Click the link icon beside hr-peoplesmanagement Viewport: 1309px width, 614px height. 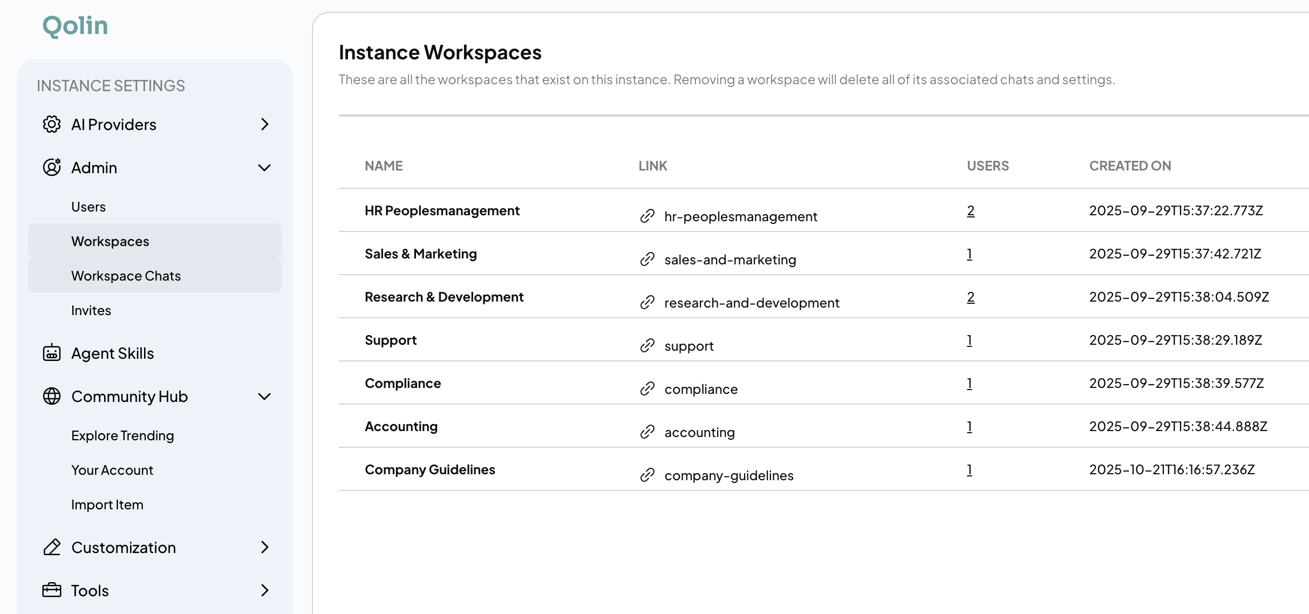point(647,216)
